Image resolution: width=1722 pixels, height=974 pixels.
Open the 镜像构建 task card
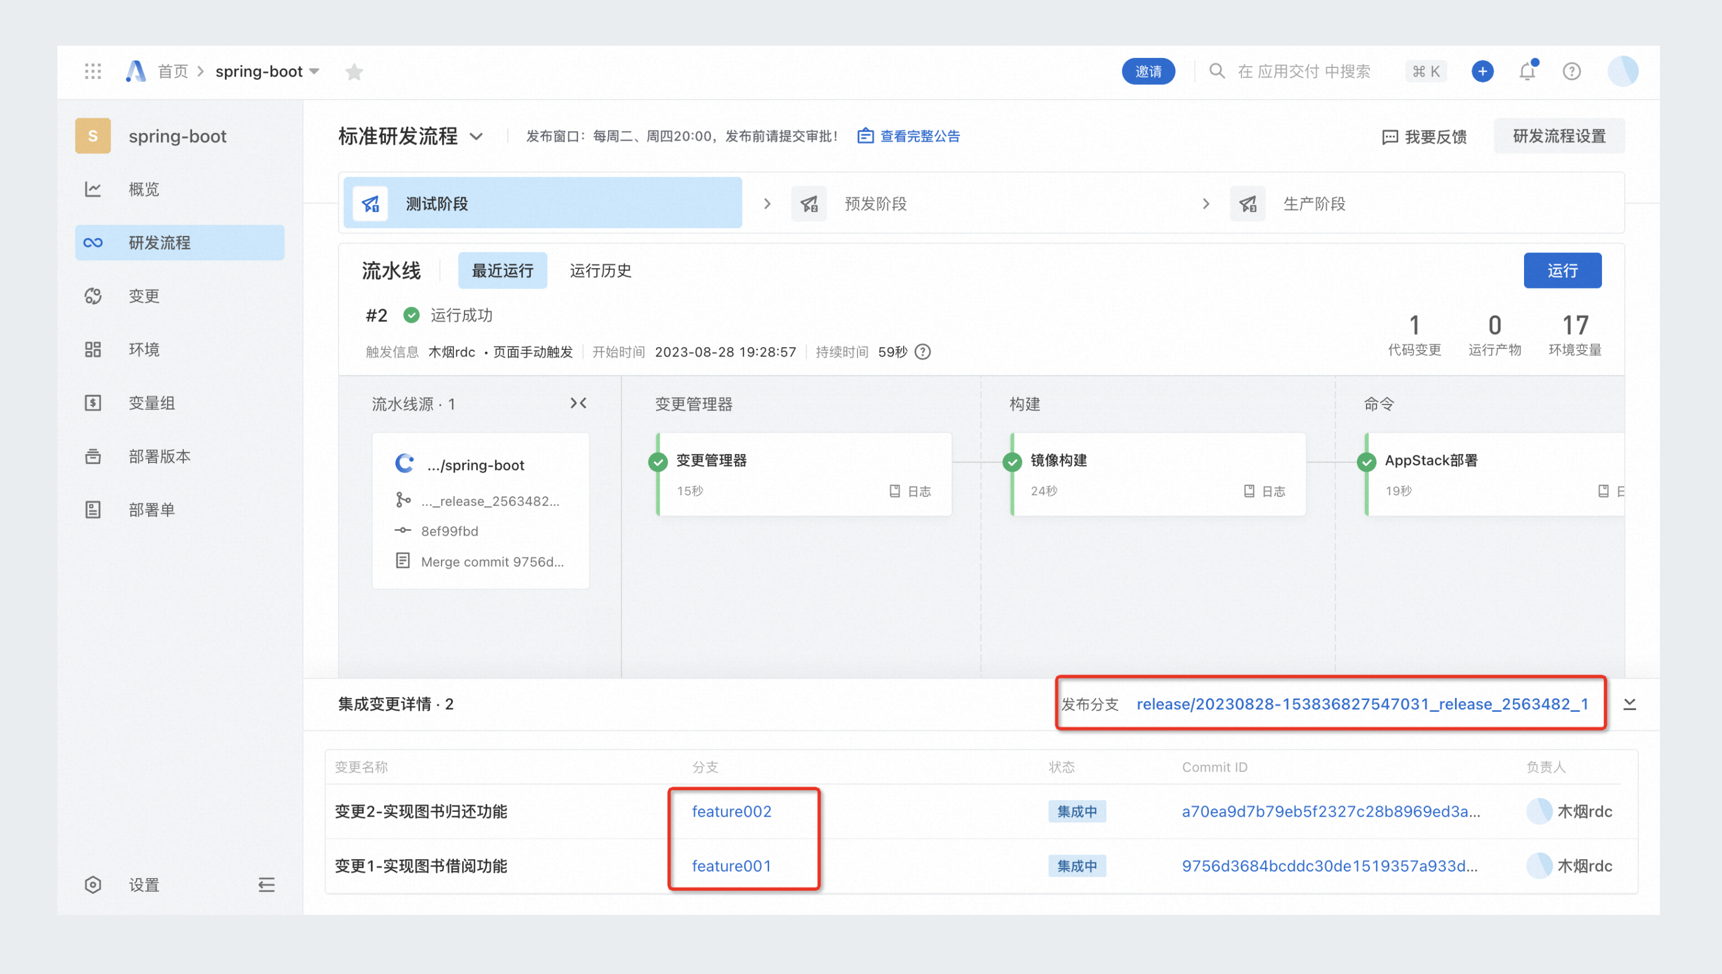[1159, 474]
